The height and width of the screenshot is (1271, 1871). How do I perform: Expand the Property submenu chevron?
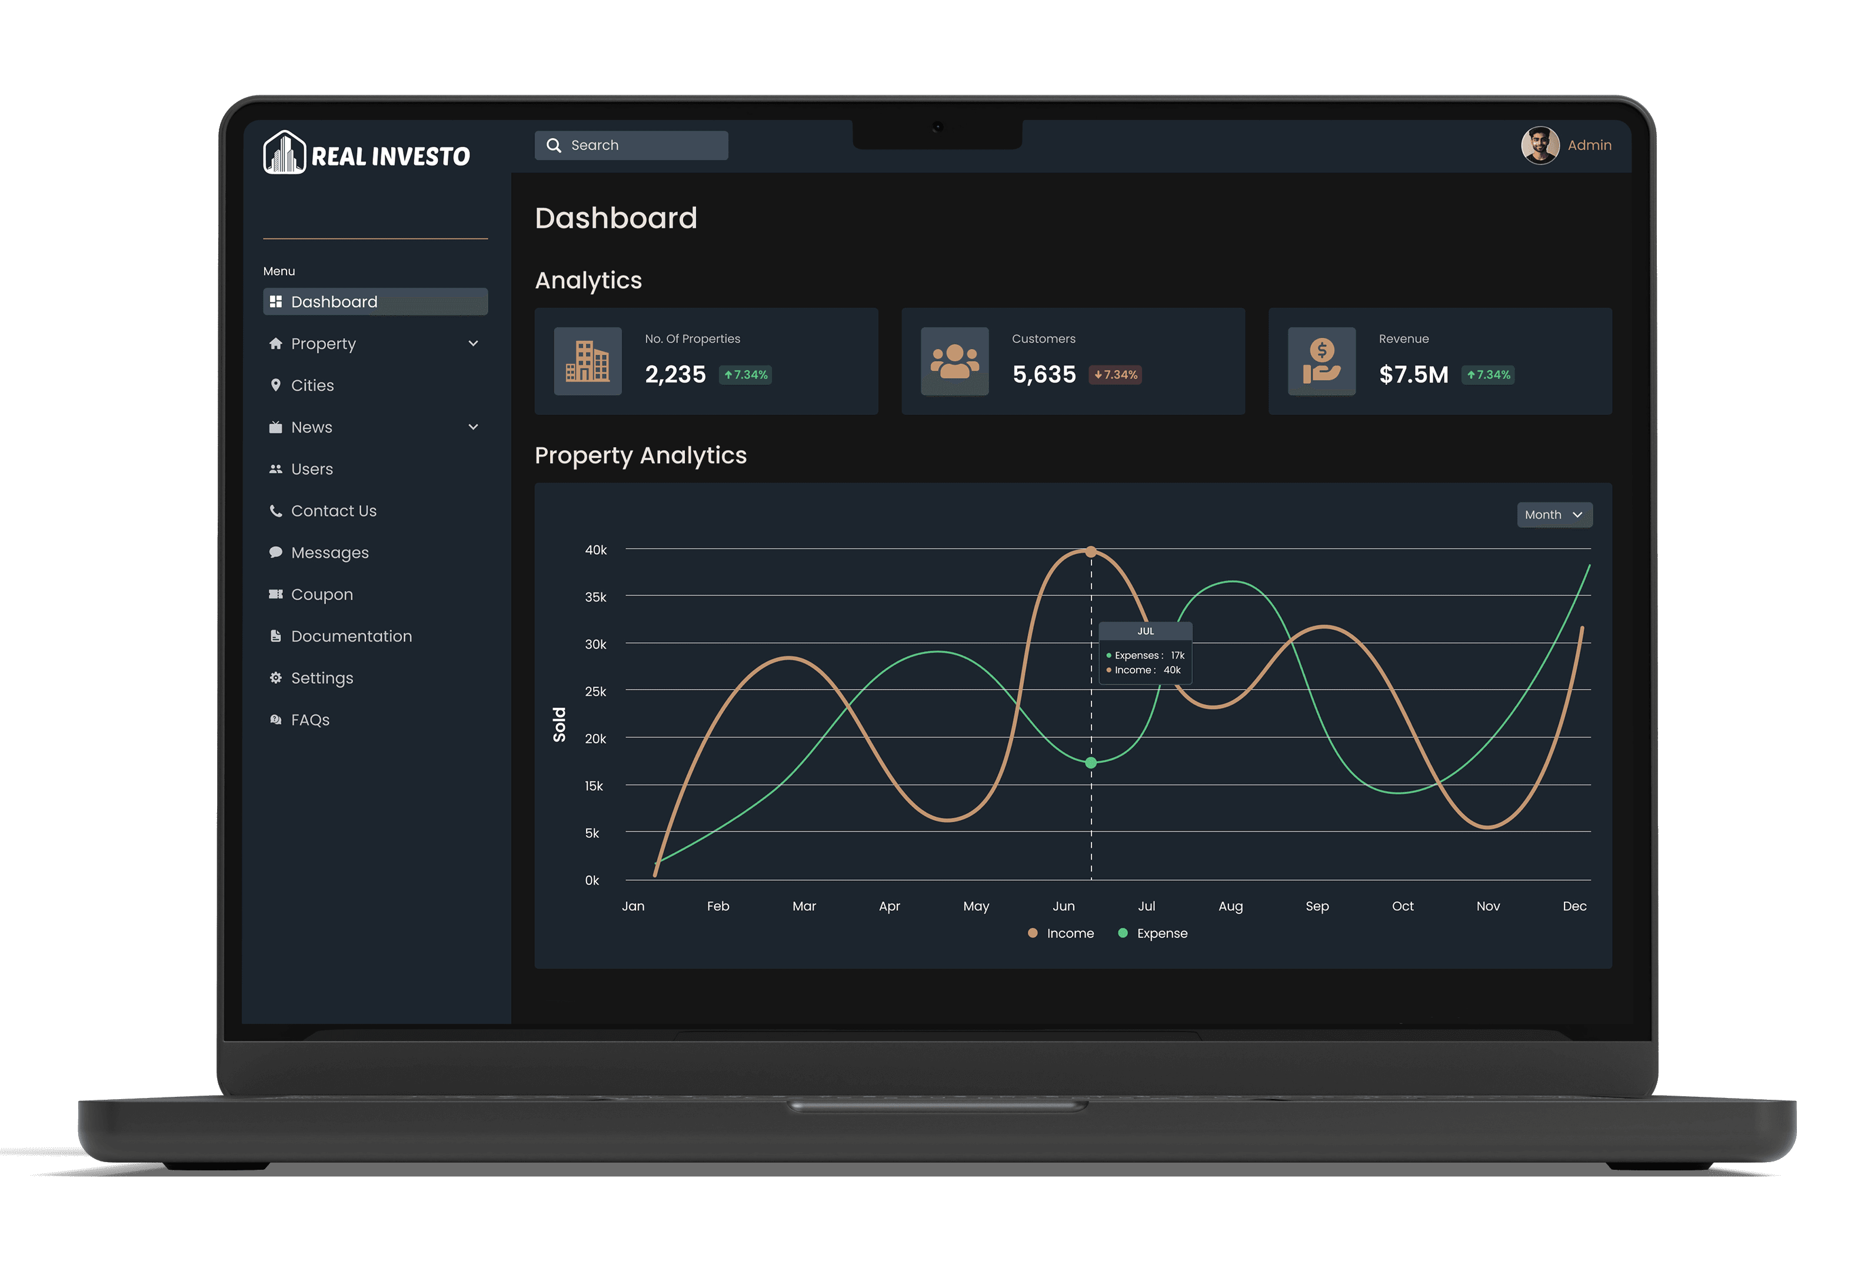pos(474,344)
